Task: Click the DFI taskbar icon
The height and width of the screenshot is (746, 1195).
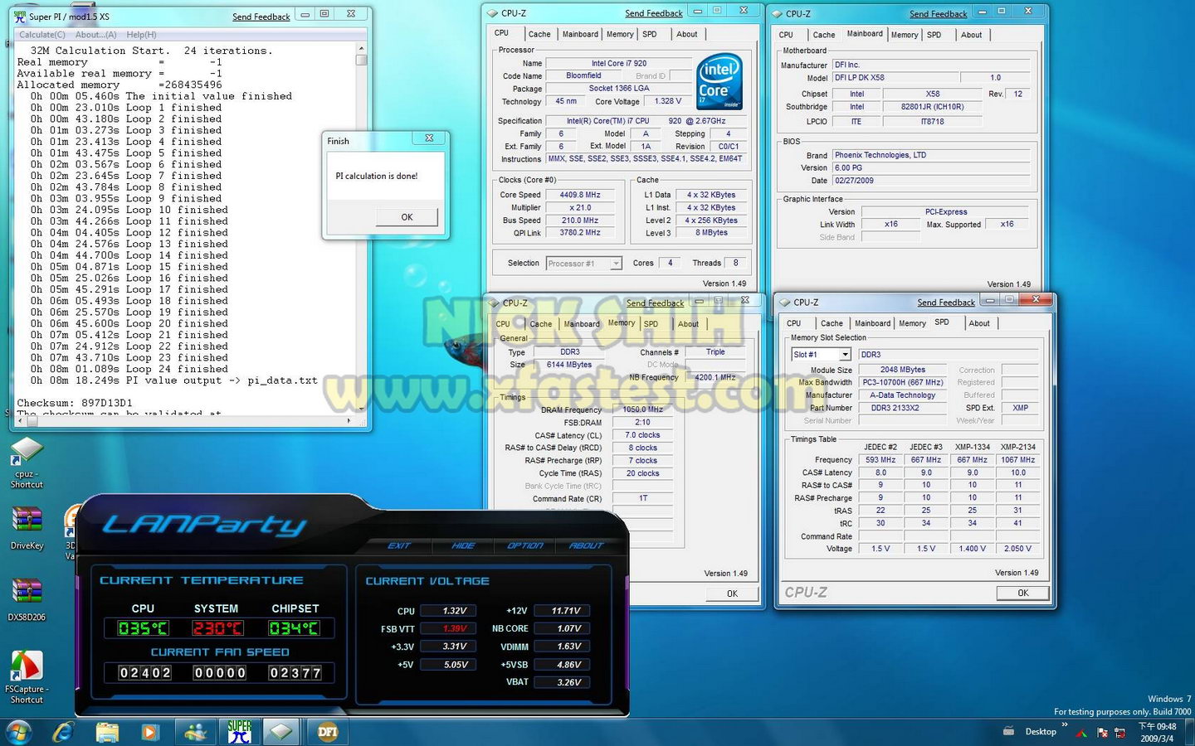Action: 327,732
